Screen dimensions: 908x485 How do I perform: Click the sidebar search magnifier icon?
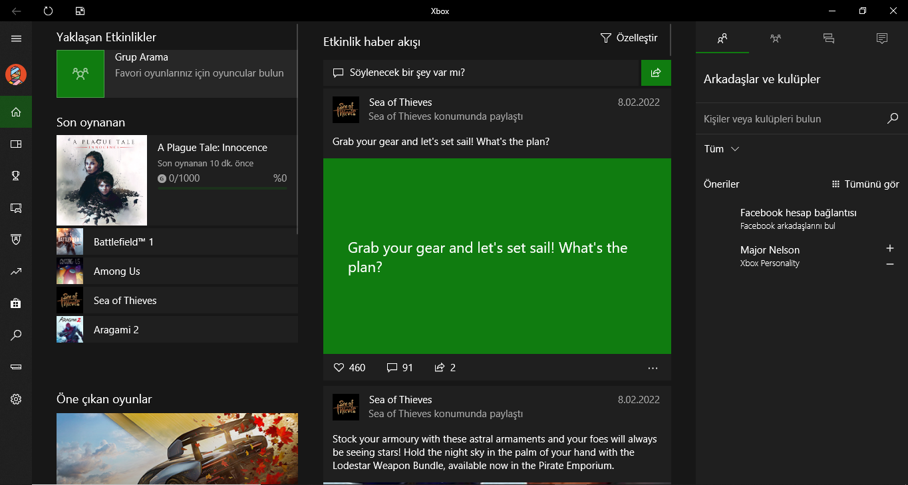pyautogui.click(x=16, y=335)
